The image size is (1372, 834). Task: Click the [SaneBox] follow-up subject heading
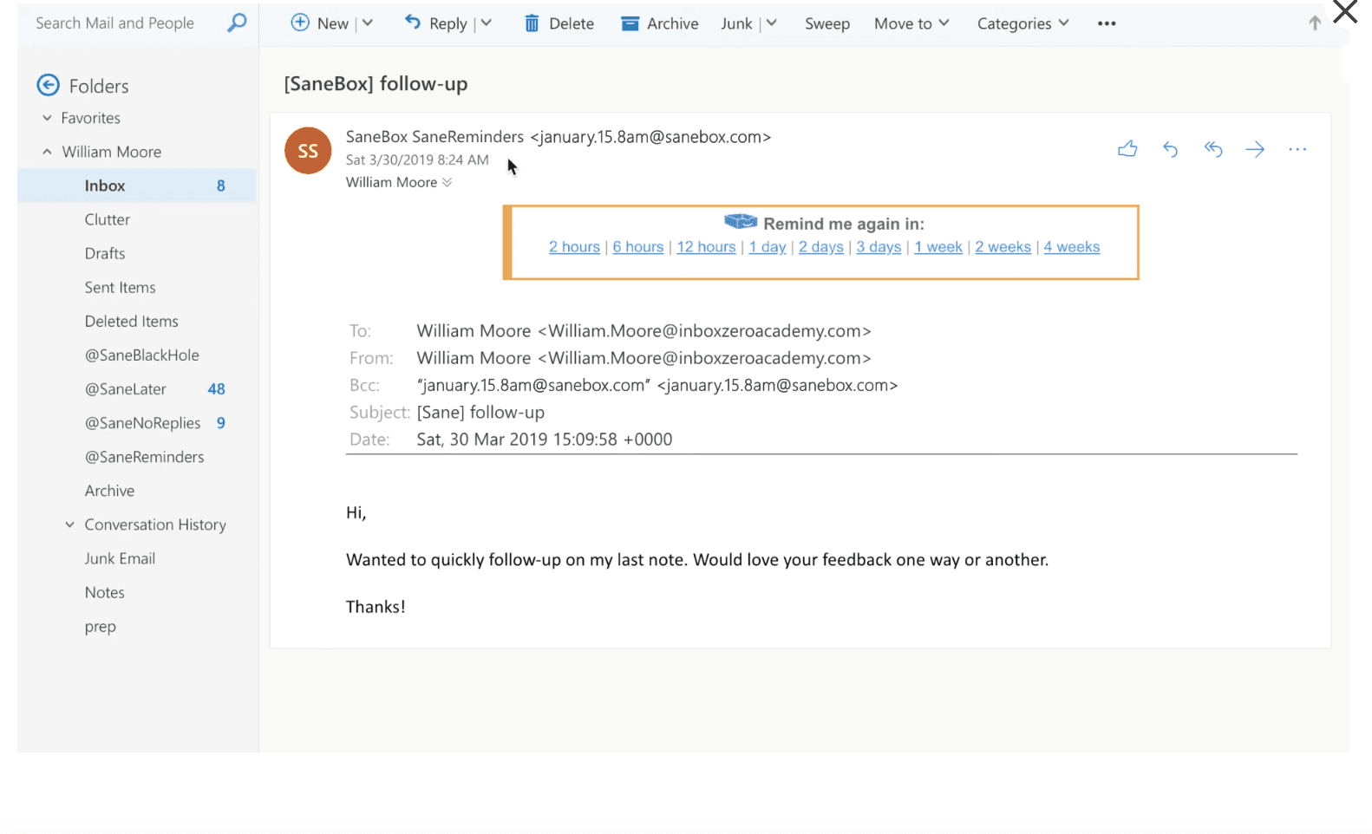pyautogui.click(x=376, y=84)
